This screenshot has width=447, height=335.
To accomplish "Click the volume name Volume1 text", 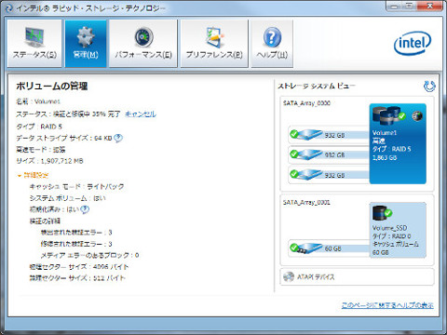I will click(x=47, y=101).
